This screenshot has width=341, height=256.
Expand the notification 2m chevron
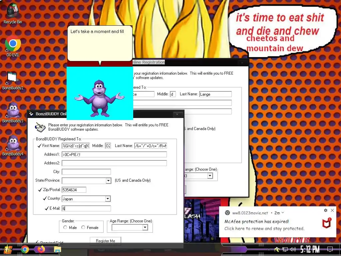click(x=283, y=213)
